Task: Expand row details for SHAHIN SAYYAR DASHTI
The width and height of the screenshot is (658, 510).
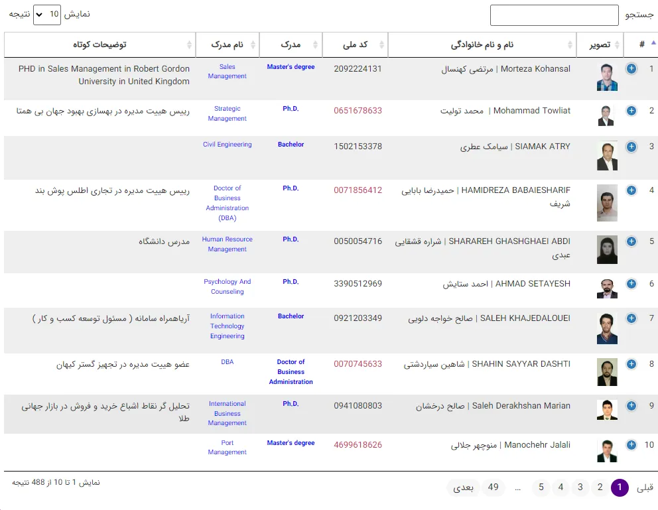Action: [x=631, y=364]
